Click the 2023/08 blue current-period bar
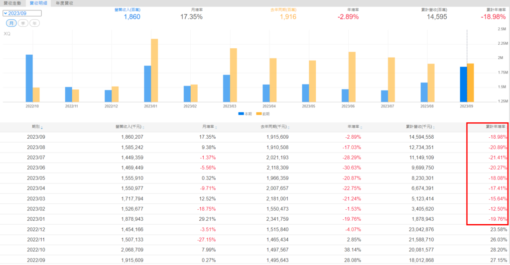Viewport: 510px width, 265px height. [424, 92]
